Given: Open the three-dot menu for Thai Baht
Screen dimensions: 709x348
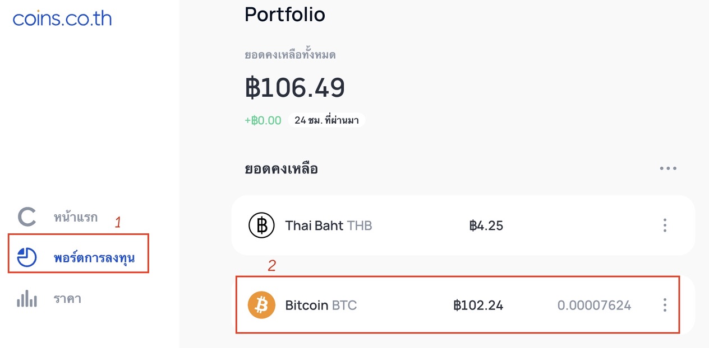Looking at the screenshot, I should [665, 225].
